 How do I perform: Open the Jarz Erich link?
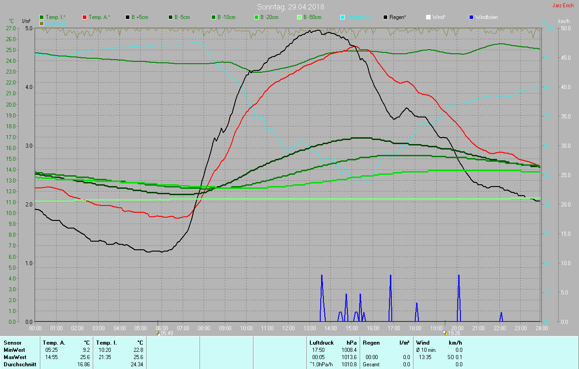(563, 5)
